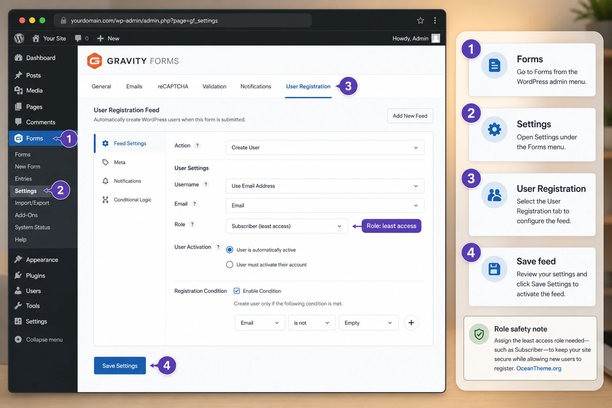Open the 'is not' operator dropdown
Image resolution: width=612 pixels, height=408 pixels.
click(312, 323)
